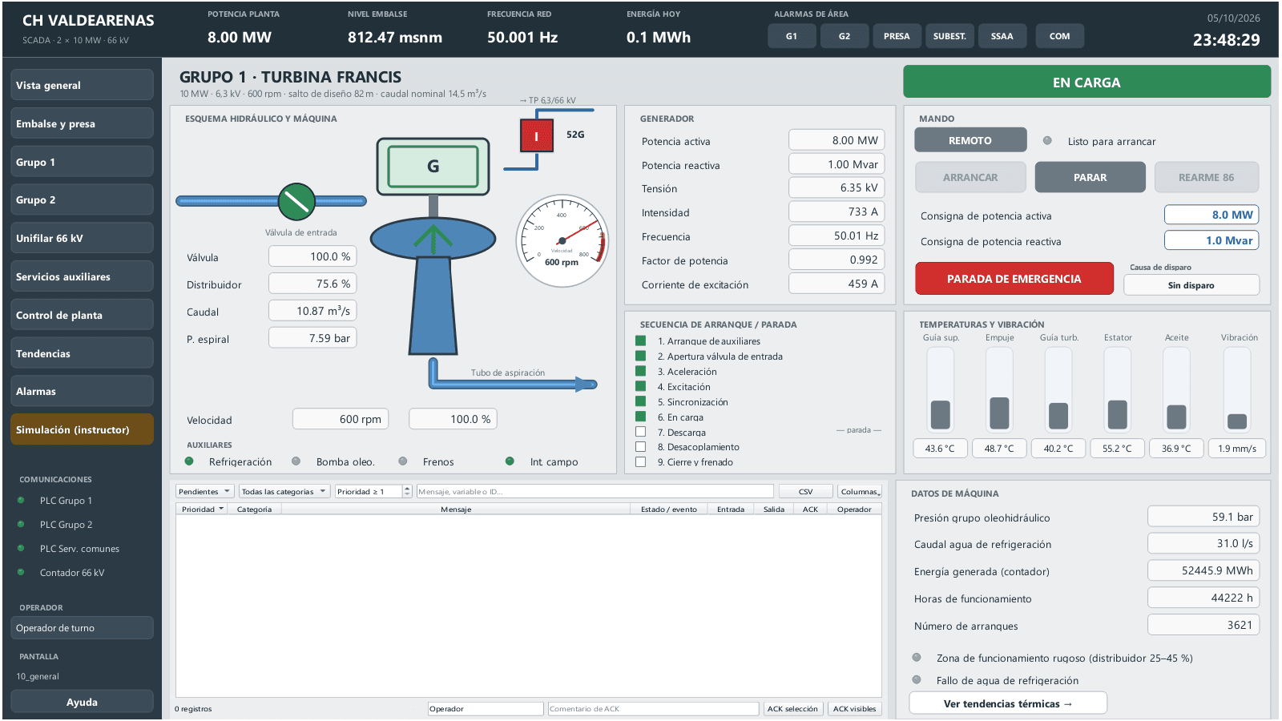
Task: Click the Bomba oleo. status indicator
Action: [x=296, y=461]
